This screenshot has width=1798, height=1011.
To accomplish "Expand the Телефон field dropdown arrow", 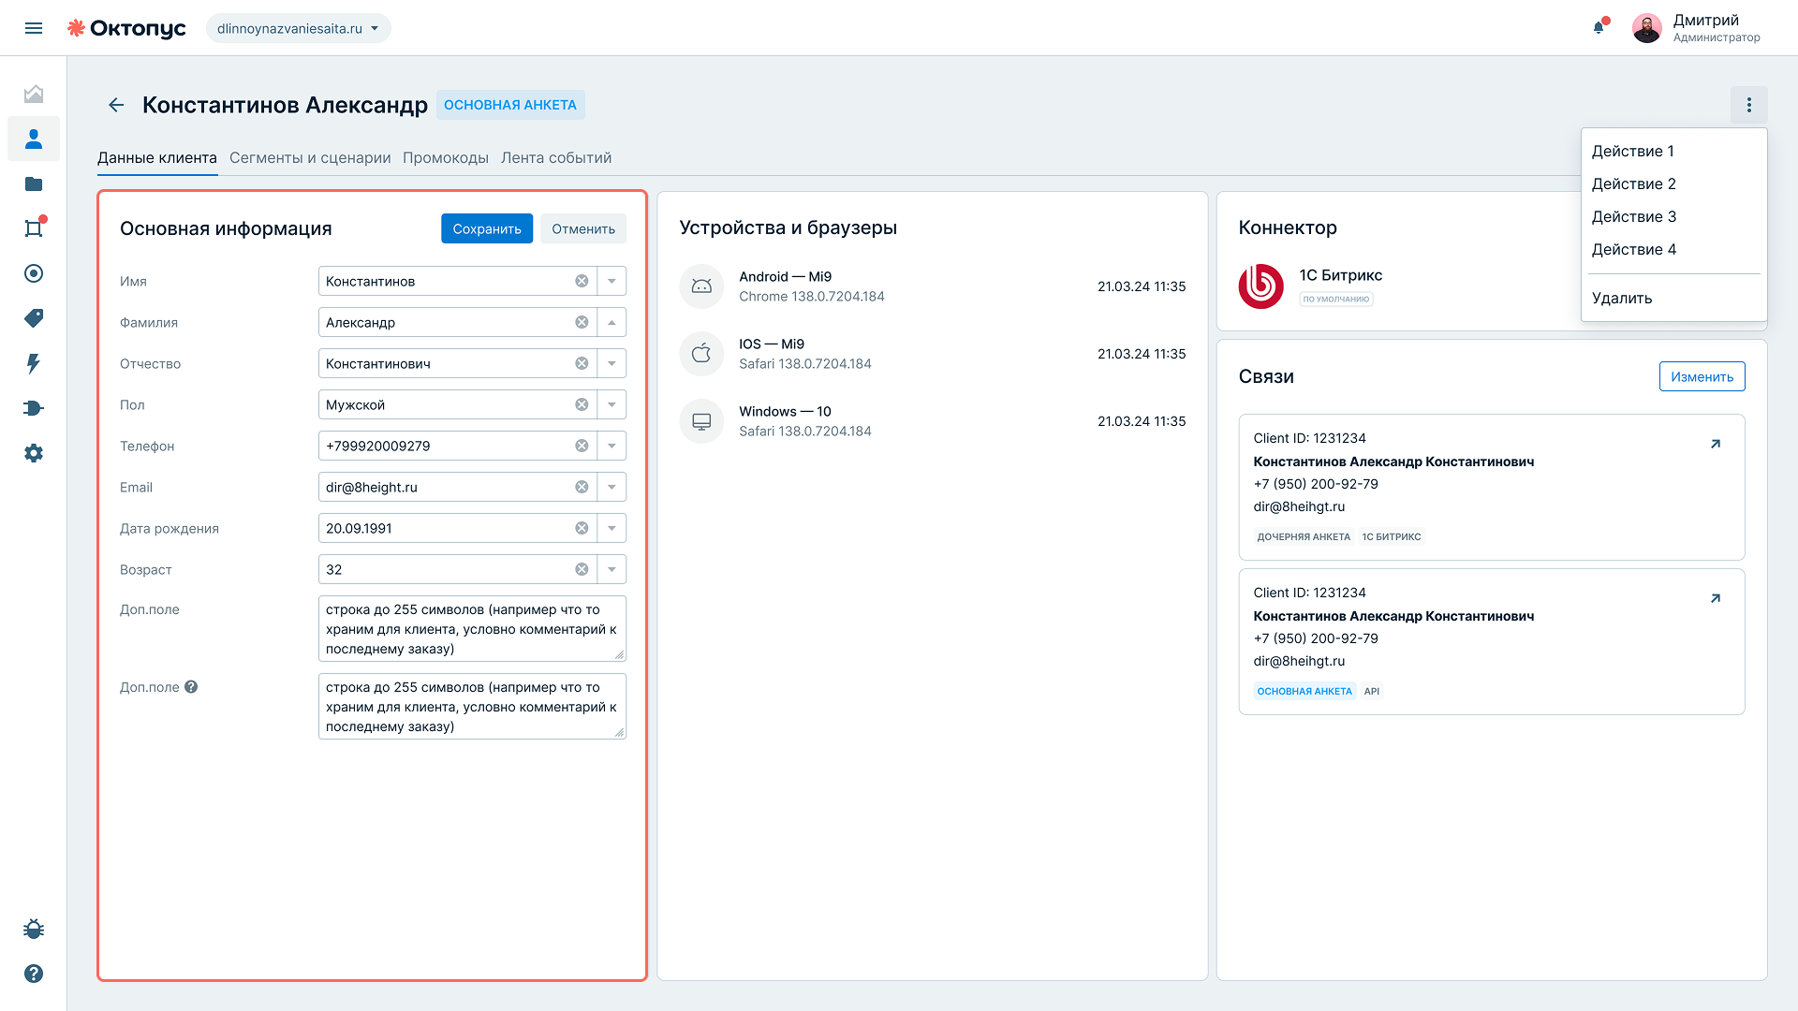I will [612, 446].
